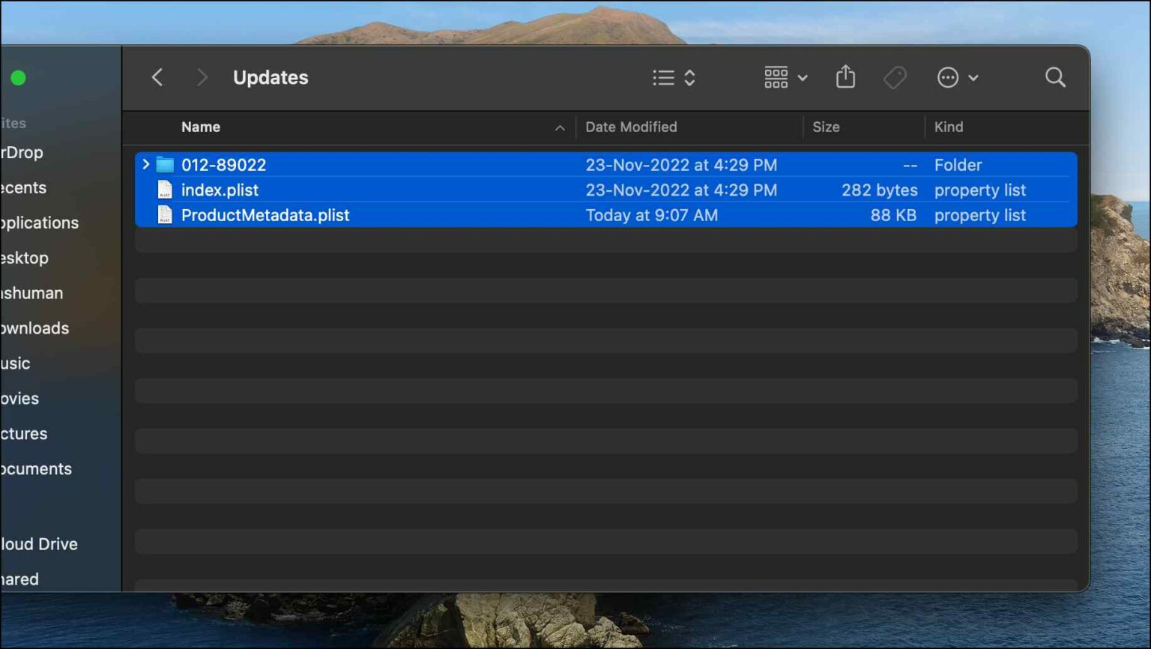This screenshot has width=1151, height=649.
Task: Click the tag icon in toolbar
Action: point(895,77)
